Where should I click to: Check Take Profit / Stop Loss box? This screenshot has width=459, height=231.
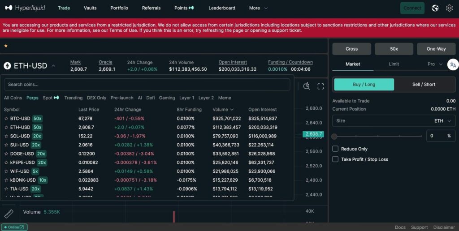coord(335,159)
